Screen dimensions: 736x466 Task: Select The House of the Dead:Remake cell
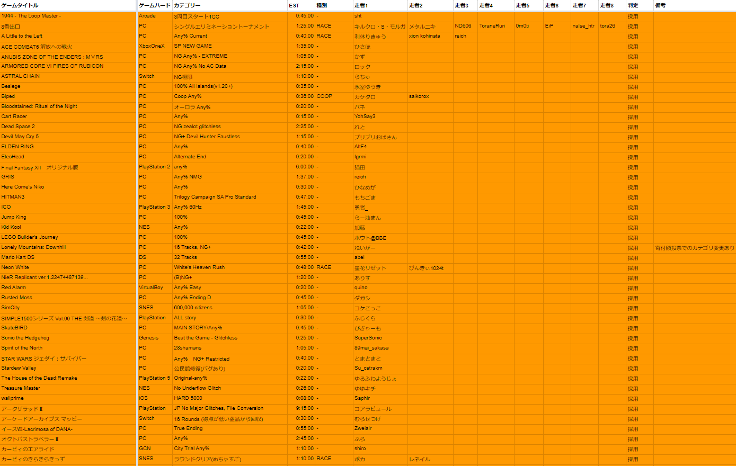pyautogui.click(x=68, y=379)
